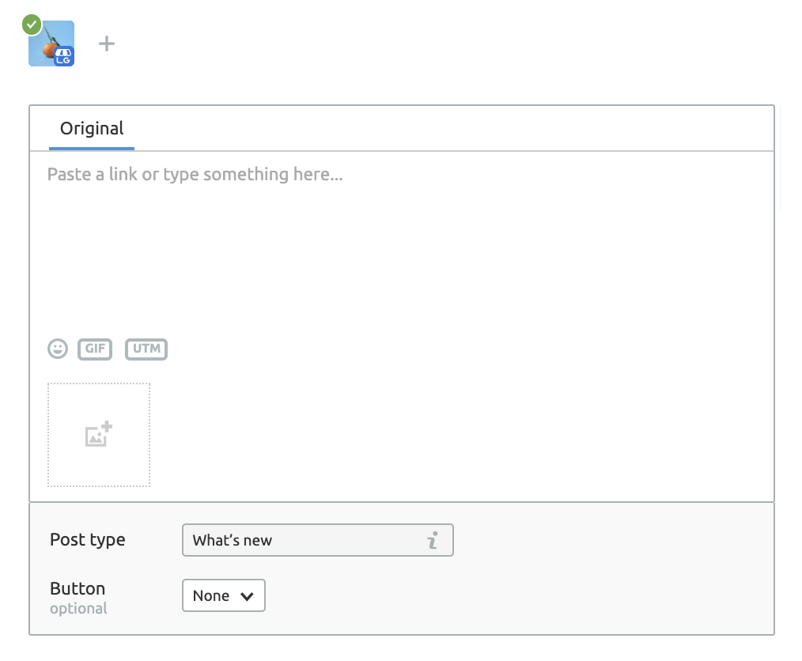Click the chevron arrow beside None
This screenshot has width=802, height=661.
click(x=247, y=596)
